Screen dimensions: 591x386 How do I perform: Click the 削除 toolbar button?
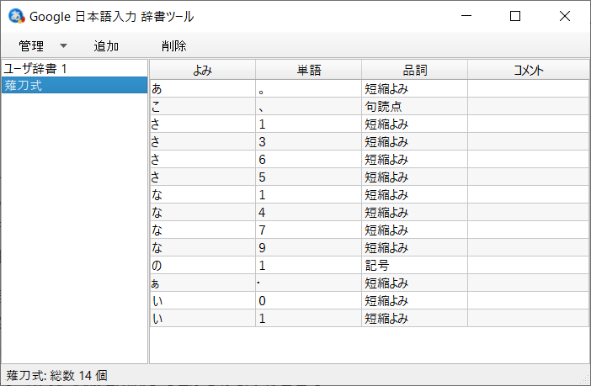pyautogui.click(x=173, y=46)
